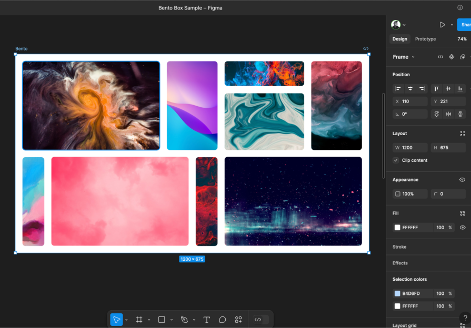Click the Present play icon

click(442, 25)
